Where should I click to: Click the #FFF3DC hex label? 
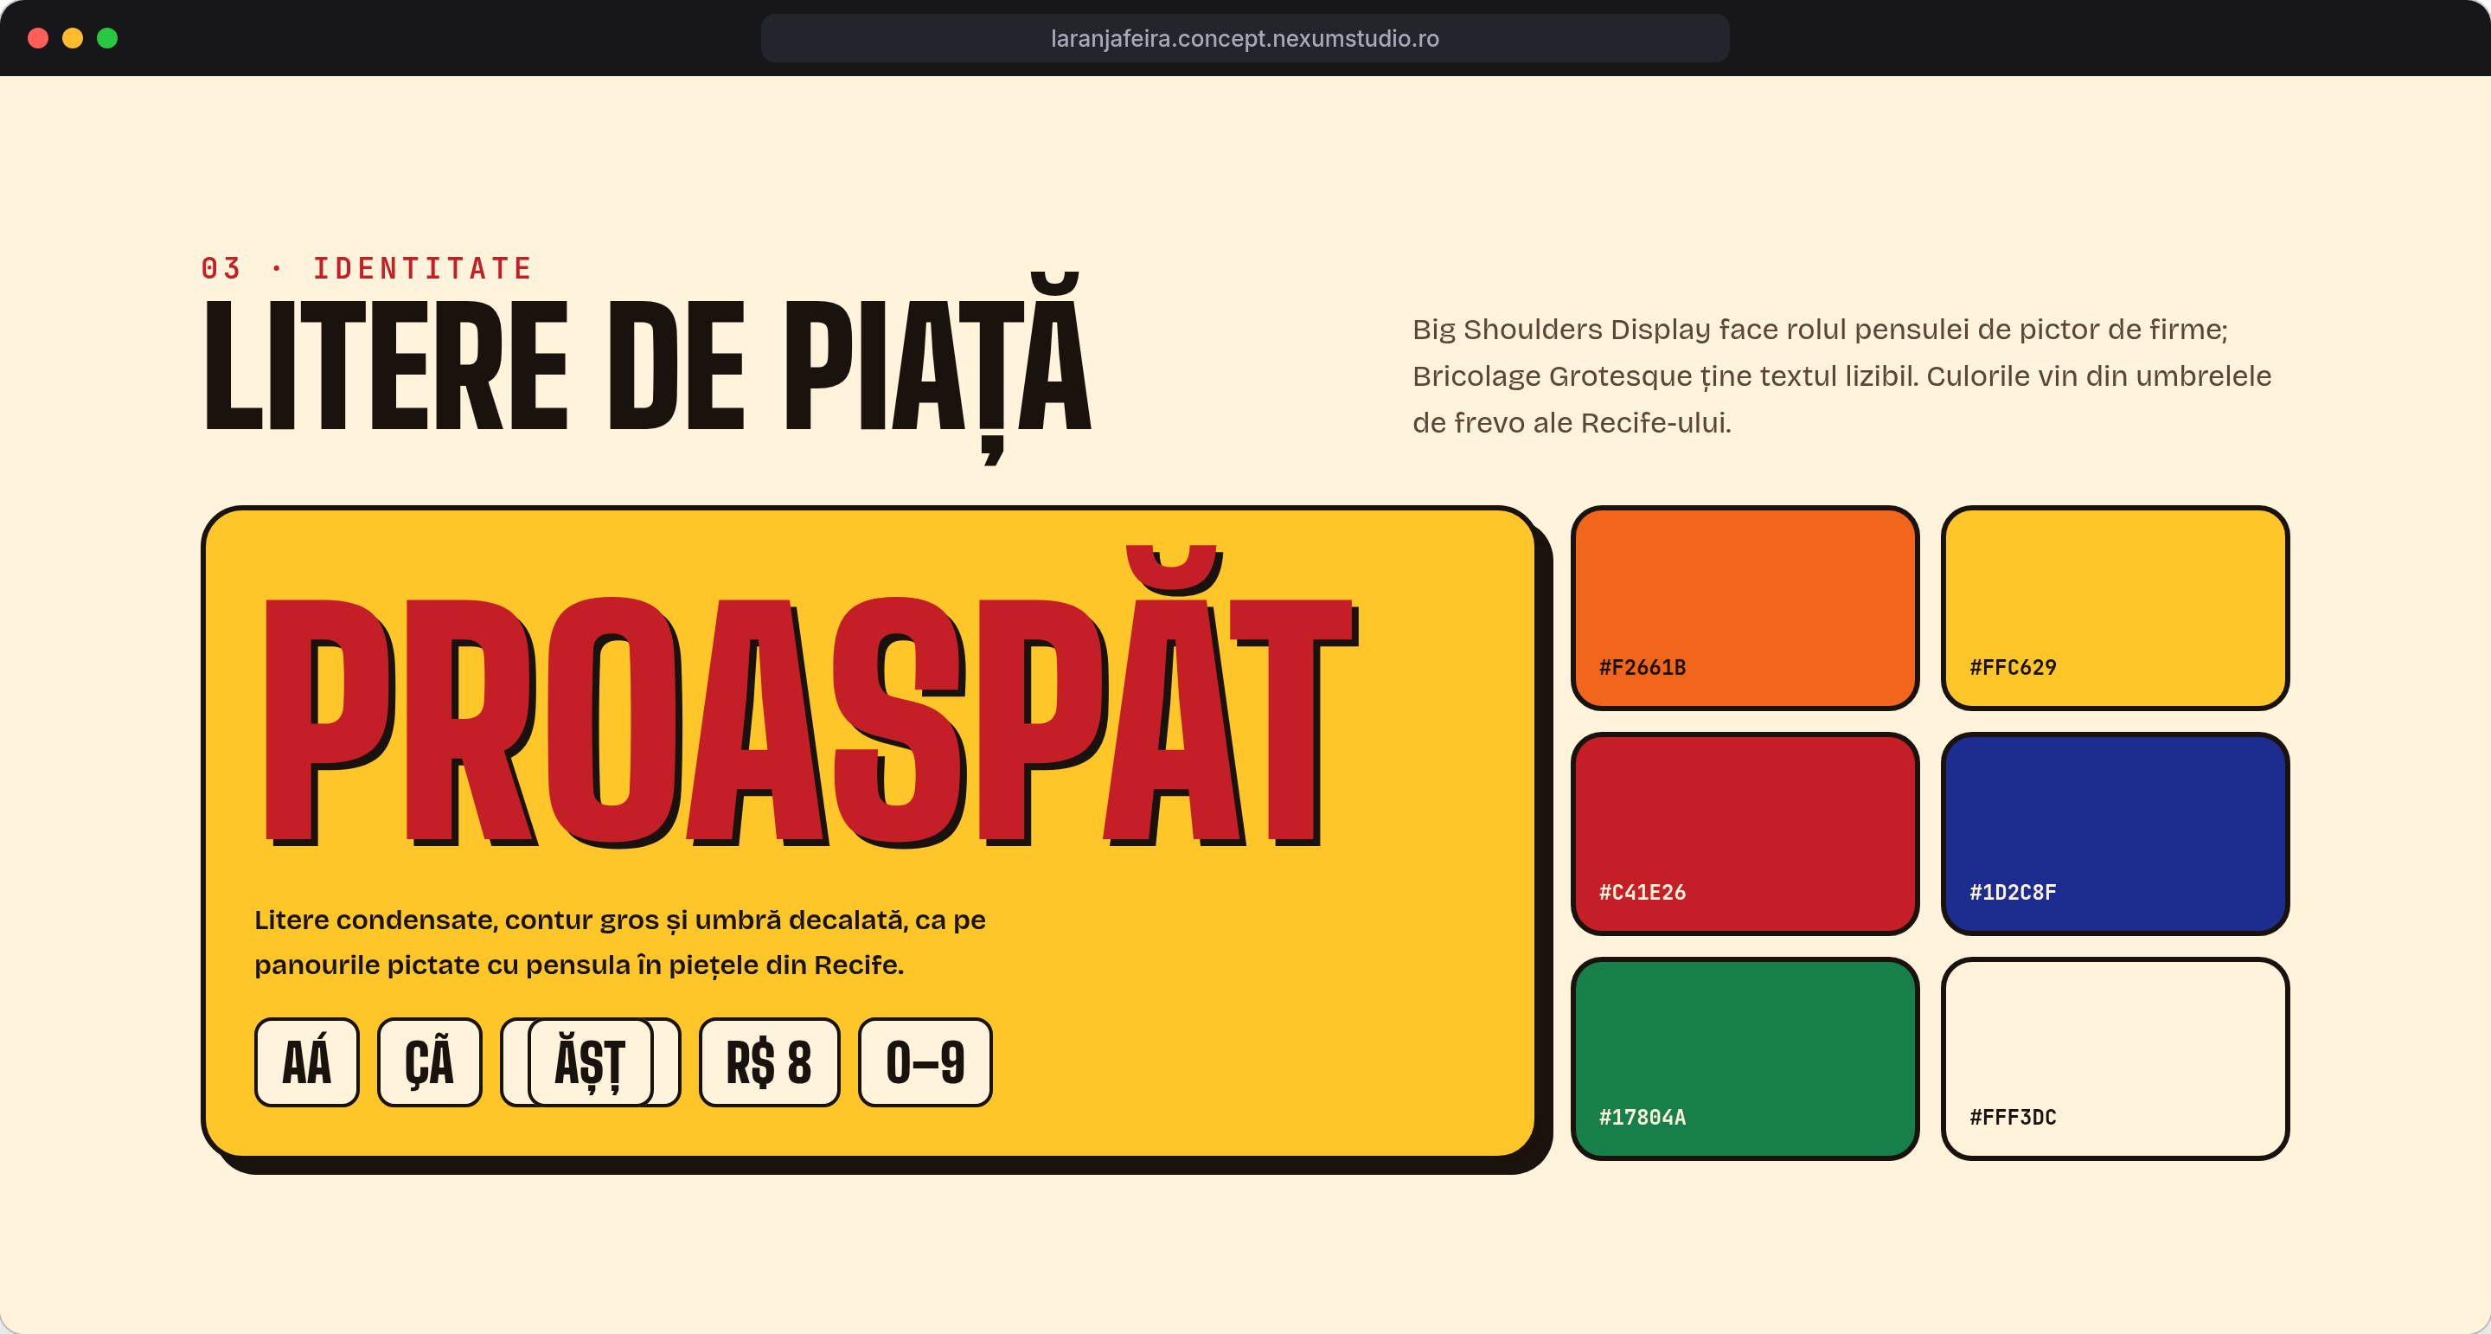coord(2013,1118)
